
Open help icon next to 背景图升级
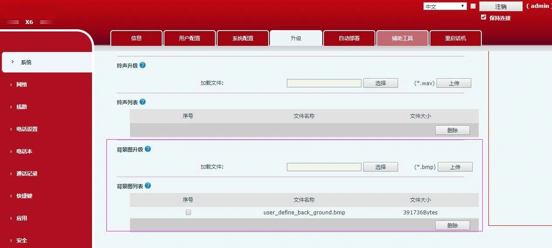(148, 149)
